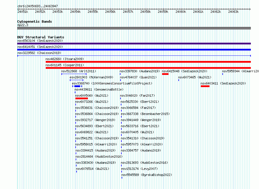Select the red nsv6403411 variant bar

point(205,86)
